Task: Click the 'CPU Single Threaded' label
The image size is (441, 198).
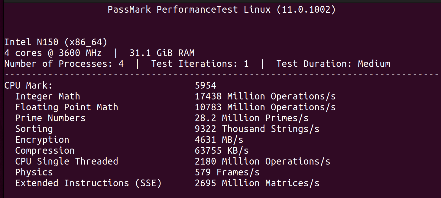Action: point(67,162)
